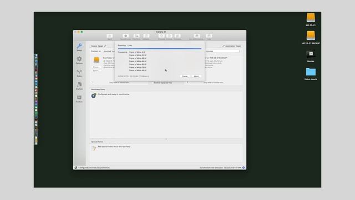This screenshot has height=200, width=355.
Task: Open the MD 20-21 BACKUP drive on desktop
Action: tap(311, 38)
